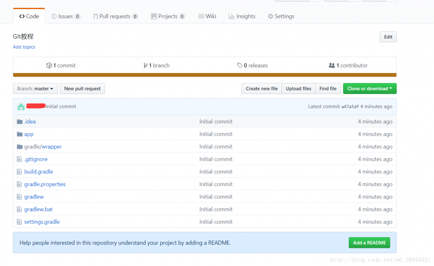Click the Issues counter badge
The image size is (434, 266).
click(x=77, y=16)
